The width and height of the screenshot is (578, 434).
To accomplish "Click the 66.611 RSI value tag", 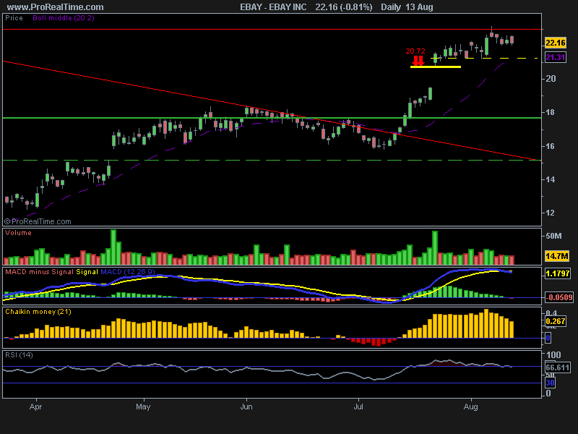I will (x=558, y=367).
